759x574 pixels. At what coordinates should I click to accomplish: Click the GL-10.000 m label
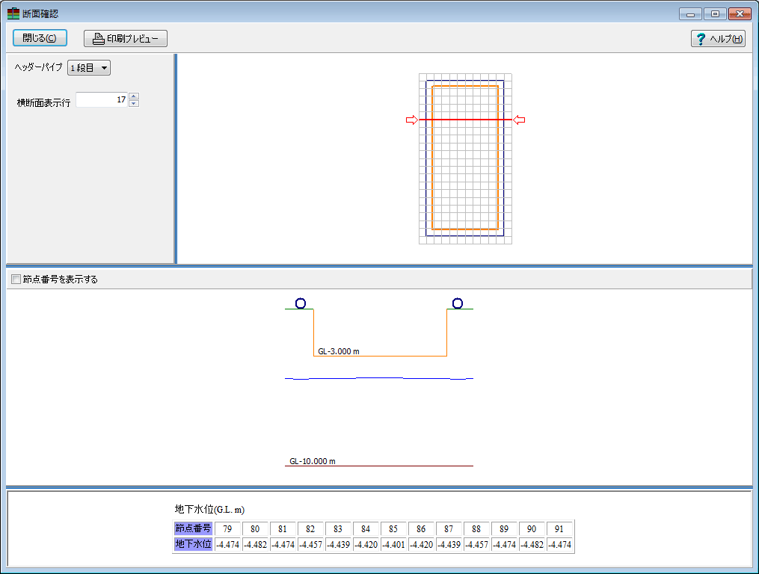pyautogui.click(x=313, y=461)
